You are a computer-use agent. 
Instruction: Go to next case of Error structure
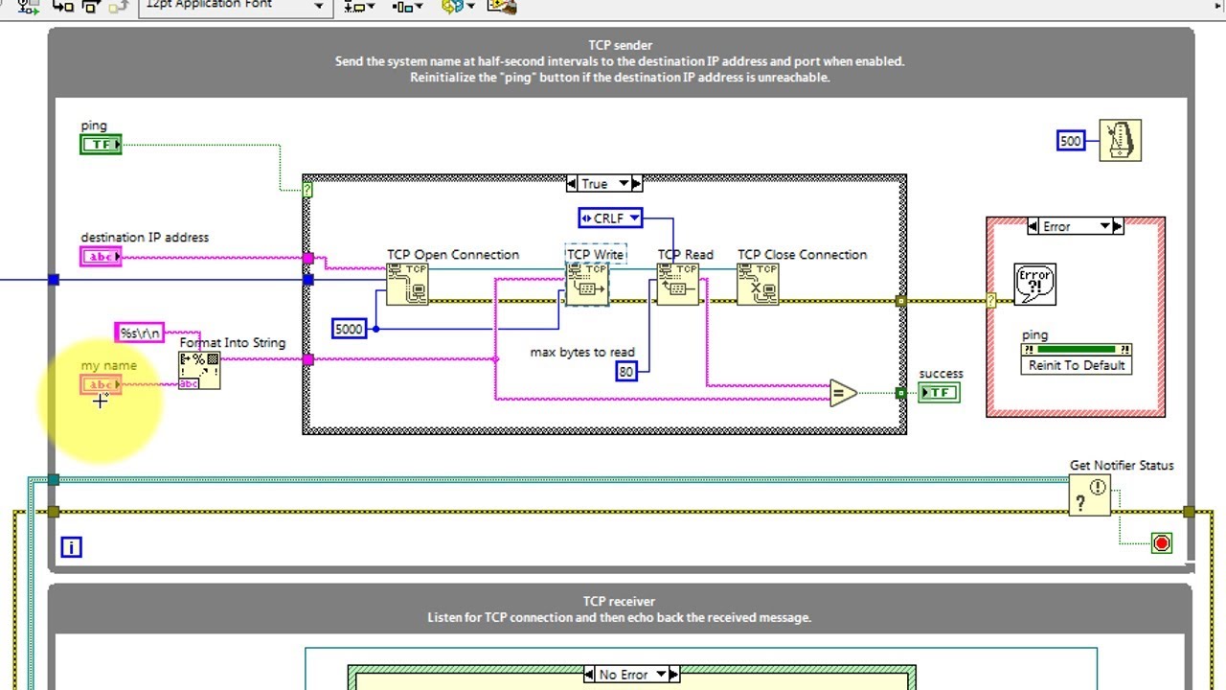(x=1118, y=226)
